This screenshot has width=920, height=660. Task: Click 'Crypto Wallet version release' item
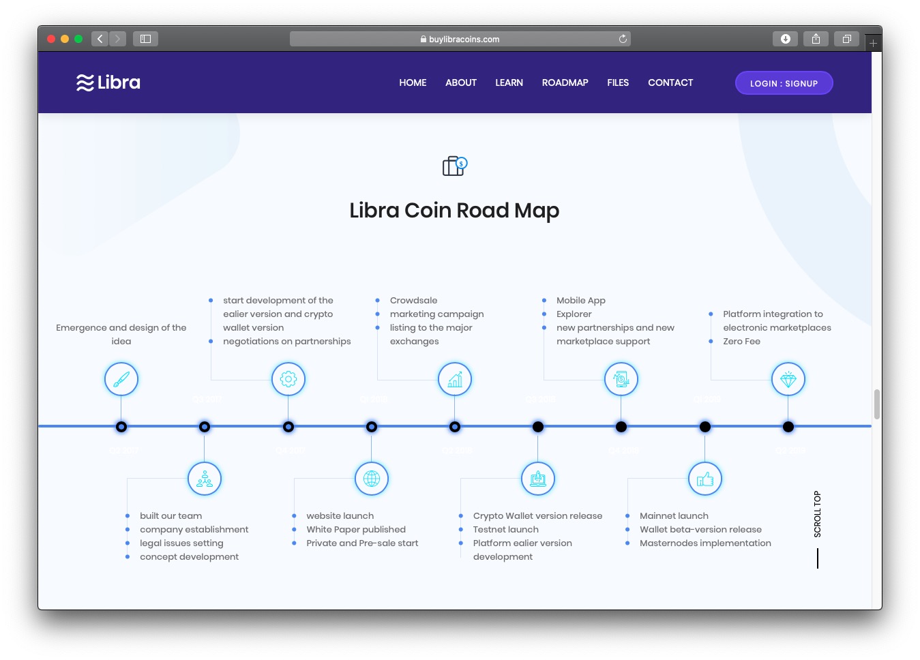pyautogui.click(x=538, y=516)
